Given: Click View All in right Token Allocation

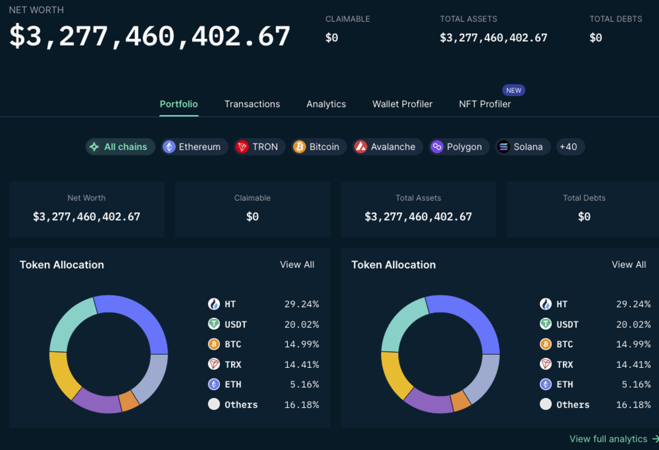Looking at the screenshot, I should (x=629, y=265).
